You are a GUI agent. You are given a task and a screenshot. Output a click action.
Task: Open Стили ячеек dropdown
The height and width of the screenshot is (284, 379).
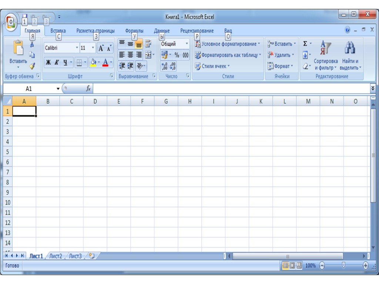pyautogui.click(x=212, y=66)
